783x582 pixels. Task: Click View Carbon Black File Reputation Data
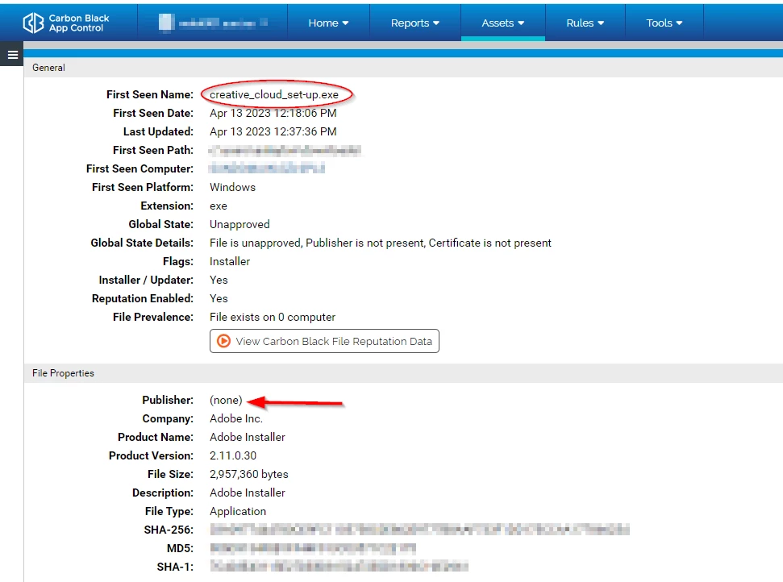coord(324,341)
